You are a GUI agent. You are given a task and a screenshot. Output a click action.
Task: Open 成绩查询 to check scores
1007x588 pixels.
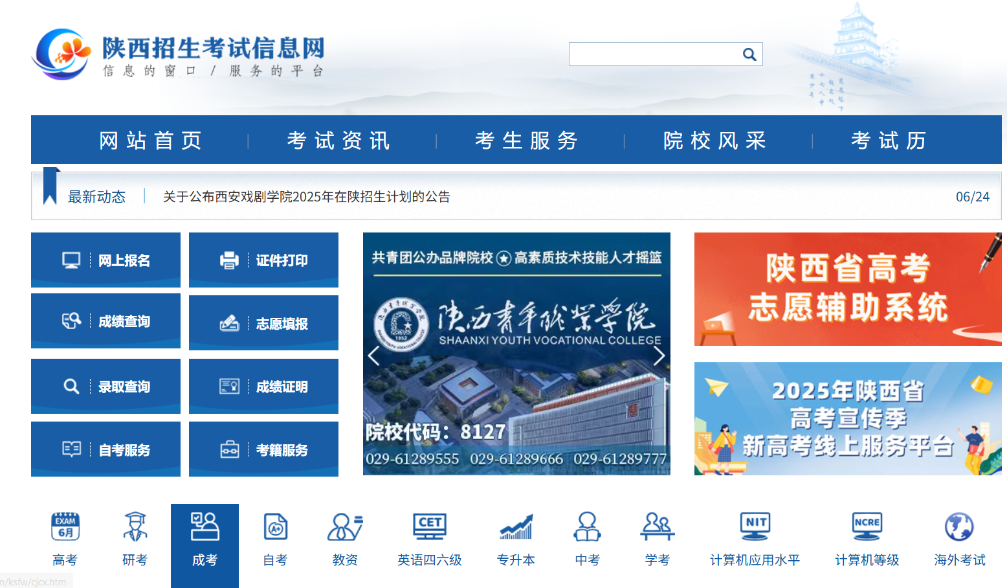click(x=105, y=321)
